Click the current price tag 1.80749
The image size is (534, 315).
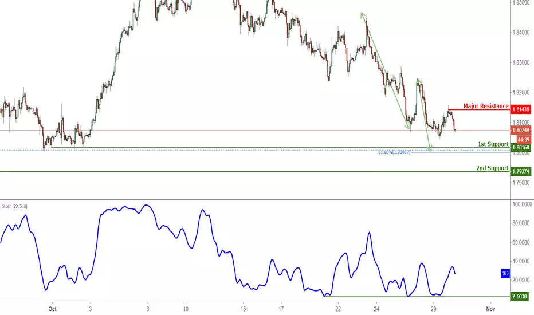pyautogui.click(x=521, y=130)
